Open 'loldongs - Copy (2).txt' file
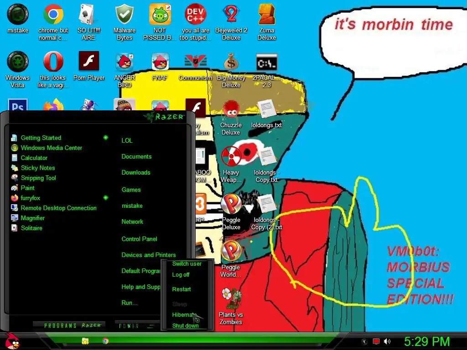The width and height of the screenshot is (467, 350). click(x=266, y=211)
